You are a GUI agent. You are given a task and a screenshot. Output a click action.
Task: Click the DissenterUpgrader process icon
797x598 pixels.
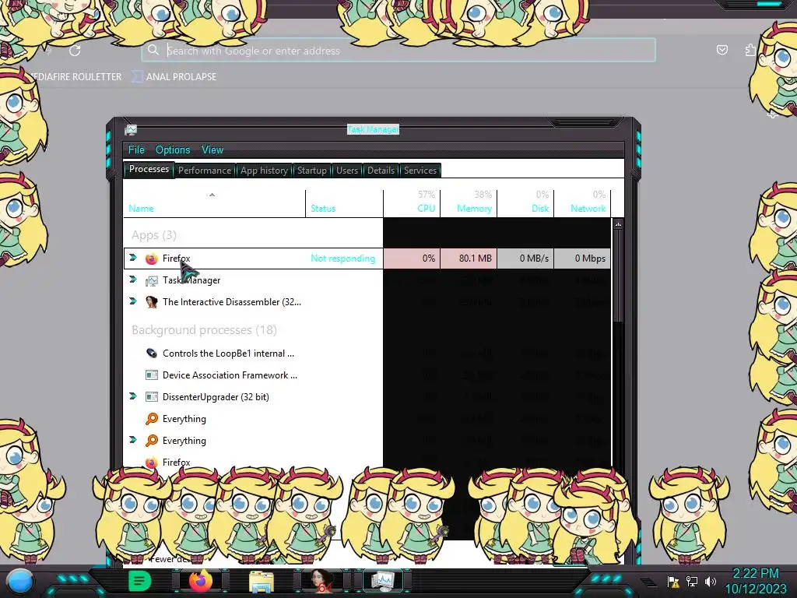152,397
